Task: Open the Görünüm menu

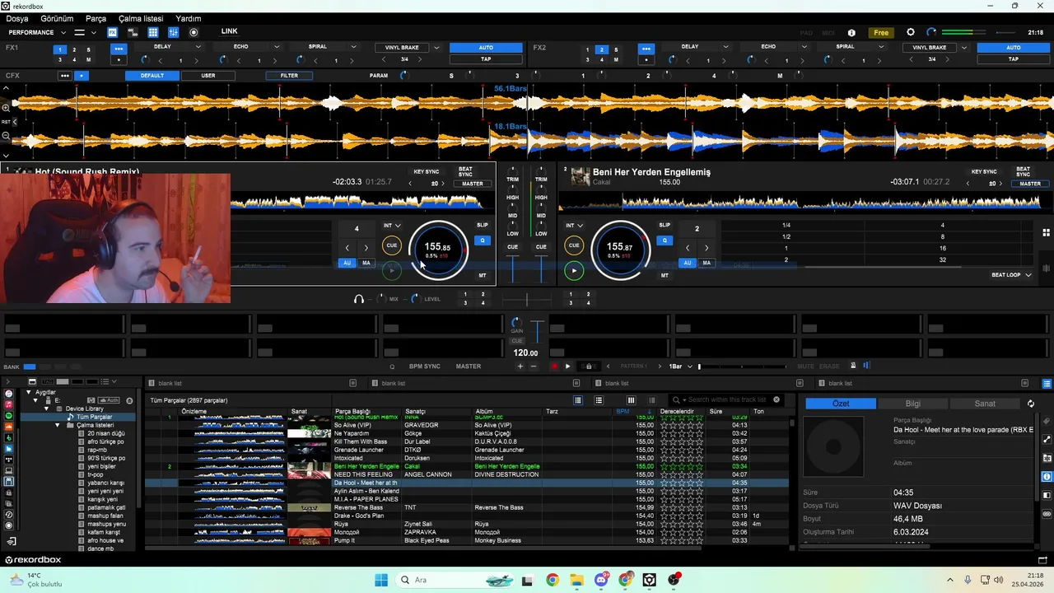Action: click(57, 18)
